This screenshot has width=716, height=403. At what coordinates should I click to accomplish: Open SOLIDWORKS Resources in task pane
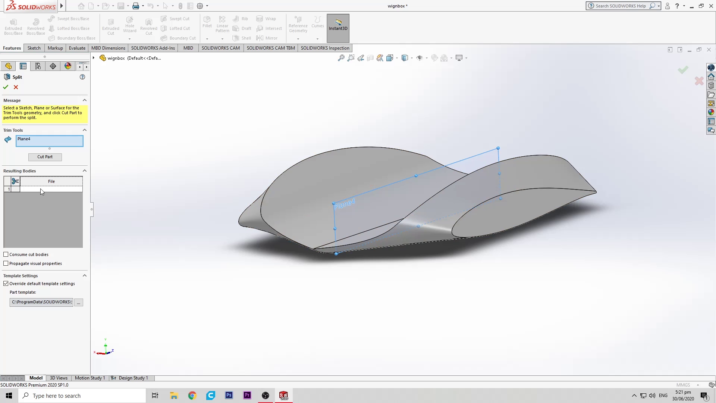click(711, 77)
